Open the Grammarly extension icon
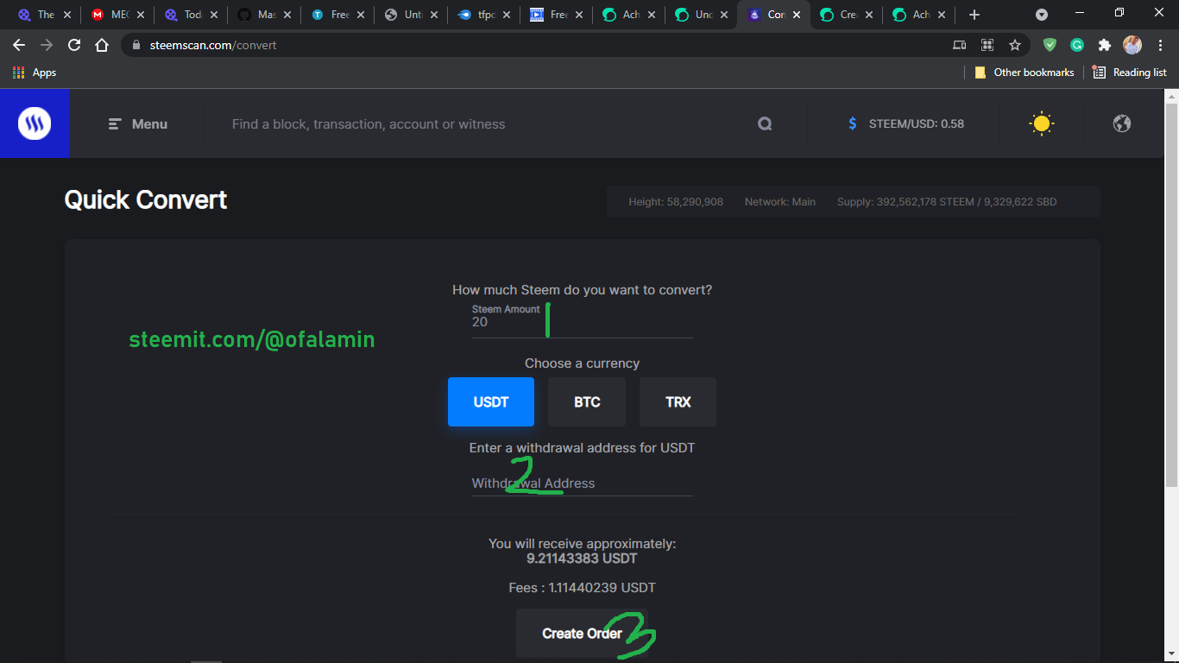The image size is (1179, 663). (1077, 45)
